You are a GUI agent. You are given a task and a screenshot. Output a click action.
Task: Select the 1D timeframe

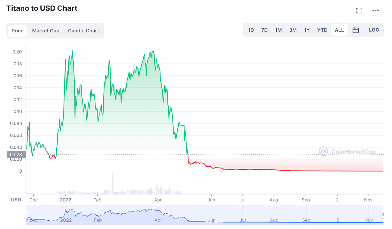pos(251,30)
